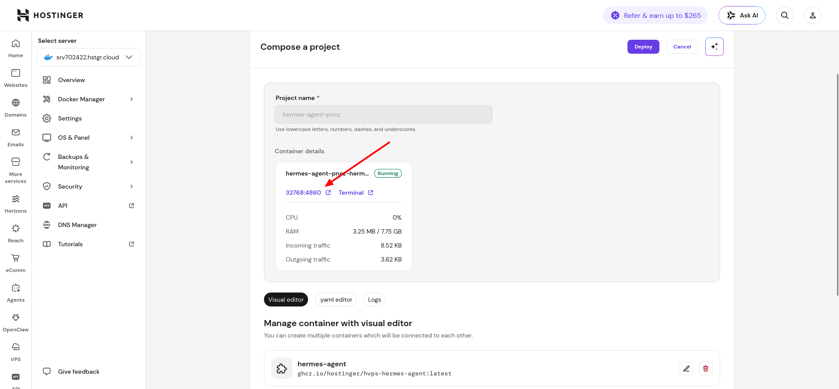Click the AI sparkle button beside Cancel
Screen dimensions: 839x389
click(x=714, y=47)
